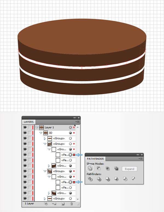Click the Outline pathfinder icon
164x212 pixels.
125,179
